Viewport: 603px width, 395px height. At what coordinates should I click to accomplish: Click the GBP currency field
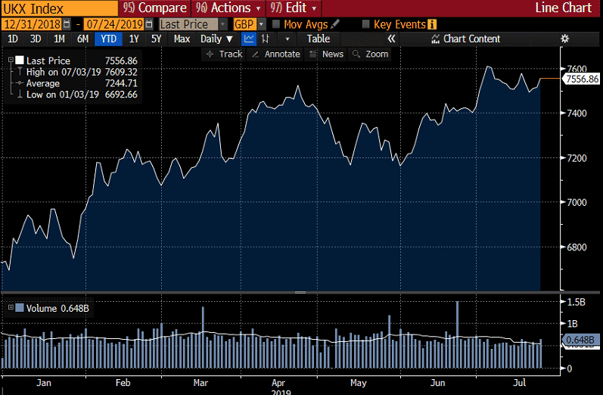point(244,24)
